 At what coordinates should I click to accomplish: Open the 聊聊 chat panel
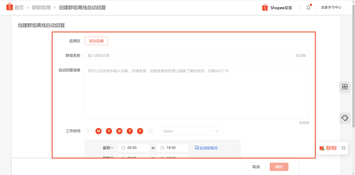pyautogui.click(x=328, y=148)
